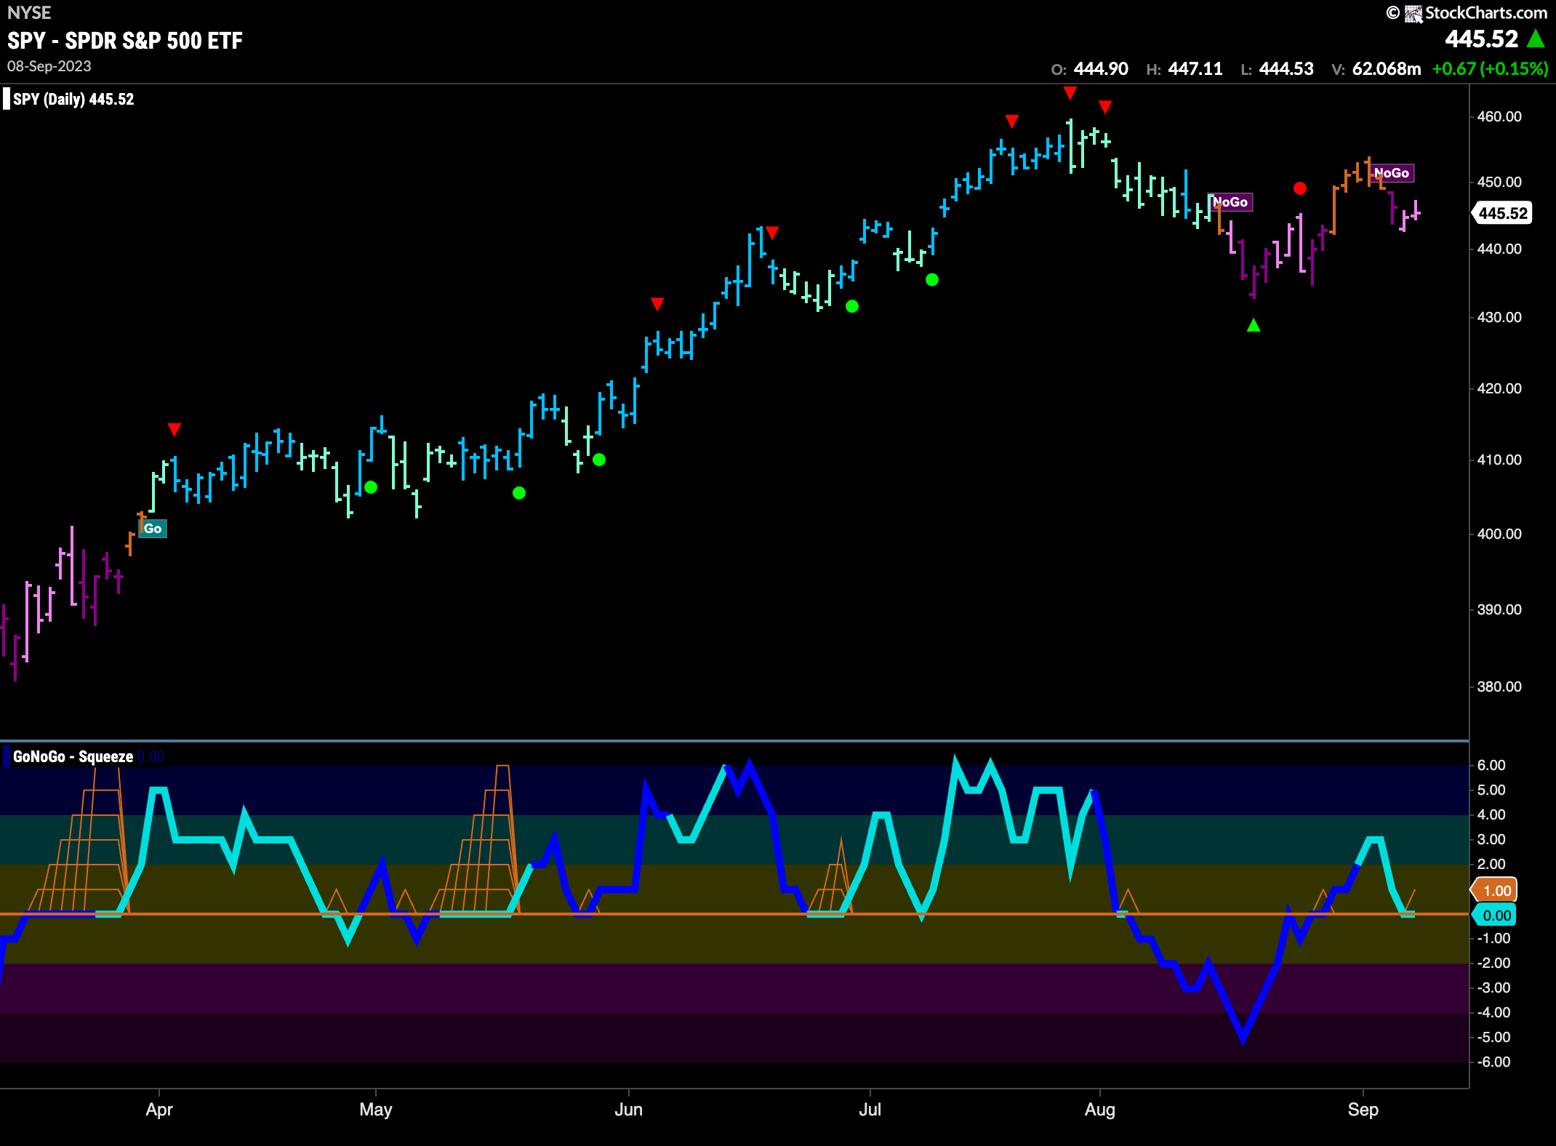Click the 08-Sep-2023 date label
This screenshot has width=1556, height=1146.
(49, 66)
